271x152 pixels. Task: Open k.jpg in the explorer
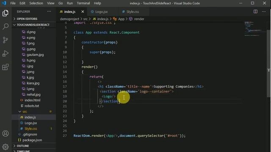pyautogui.click(x=30, y=77)
